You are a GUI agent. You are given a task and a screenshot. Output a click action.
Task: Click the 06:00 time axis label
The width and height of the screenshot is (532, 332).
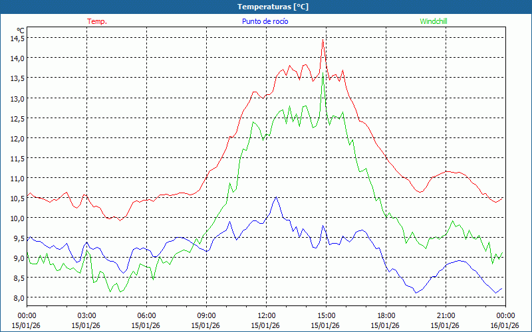146,315
